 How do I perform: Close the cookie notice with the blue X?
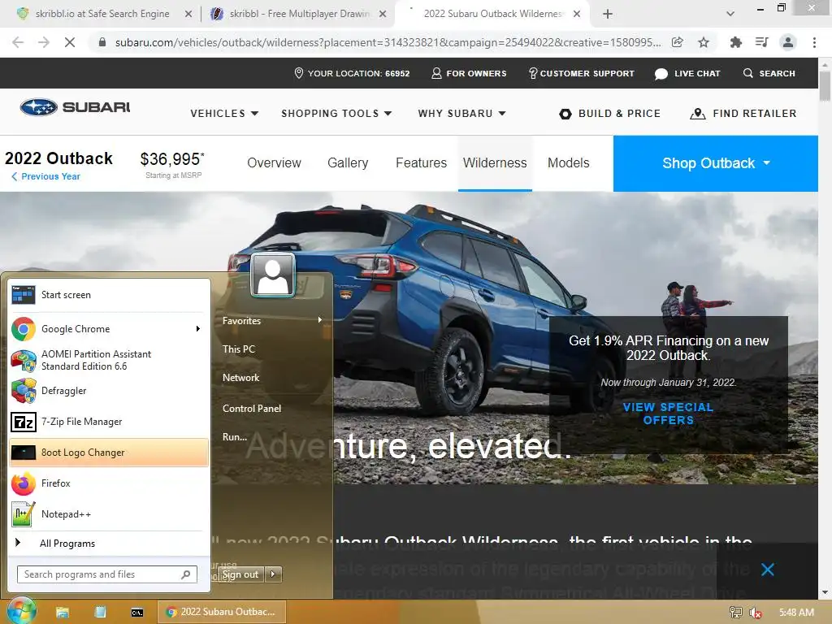coord(767,570)
